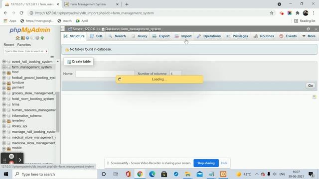Screen dimensions: 319x179
Task: Collapse all tree link icon above database list
Action: 52,57
